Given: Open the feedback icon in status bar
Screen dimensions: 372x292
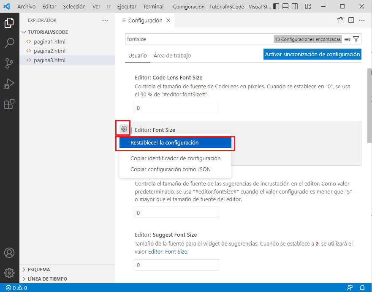Looking at the screenshot, I should click(x=350, y=288).
